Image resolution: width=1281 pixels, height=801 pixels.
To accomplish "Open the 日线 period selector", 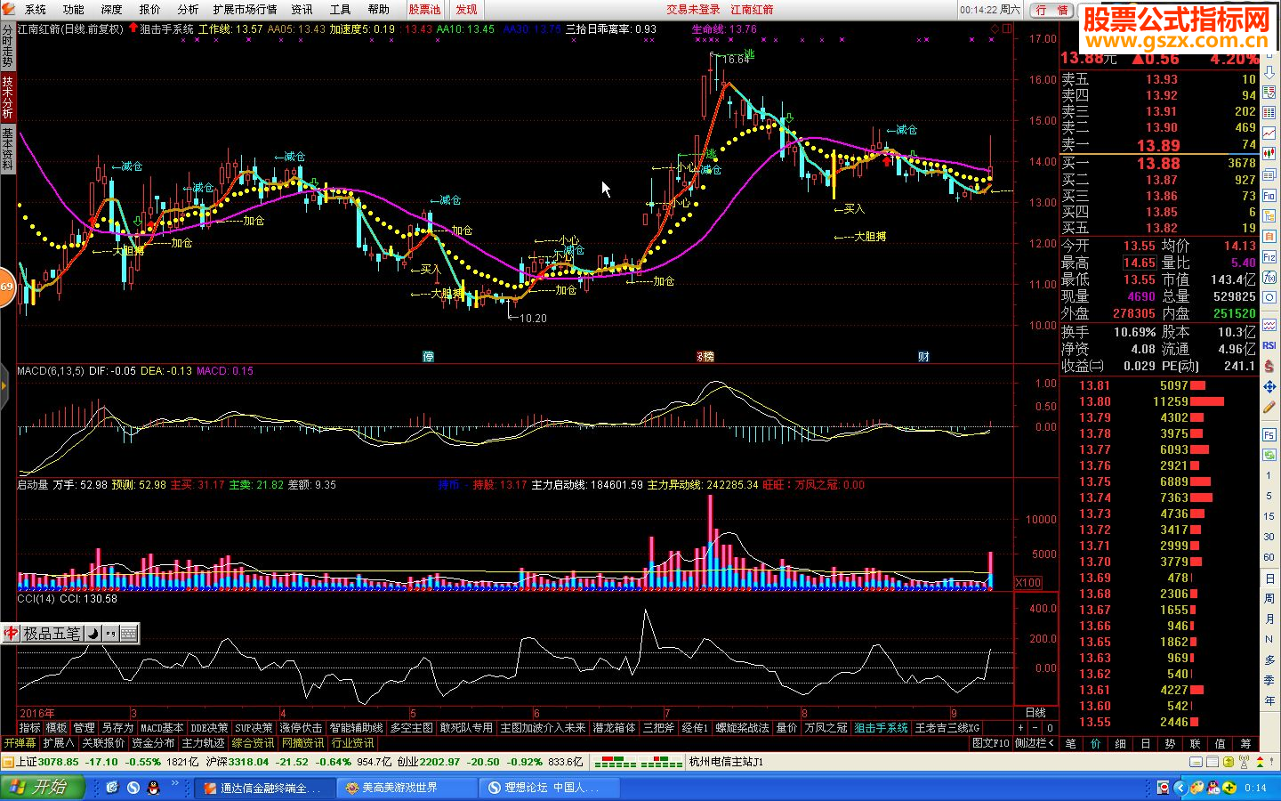I will pyautogui.click(x=1035, y=713).
